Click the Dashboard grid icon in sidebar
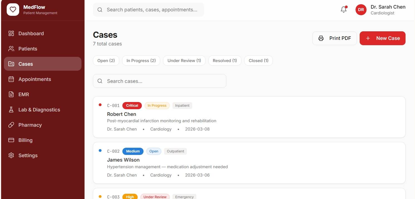This screenshot has height=199, width=415. coord(11,34)
